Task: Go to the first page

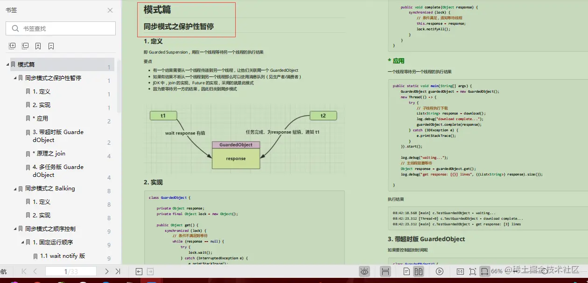Action: coord(24,271)
